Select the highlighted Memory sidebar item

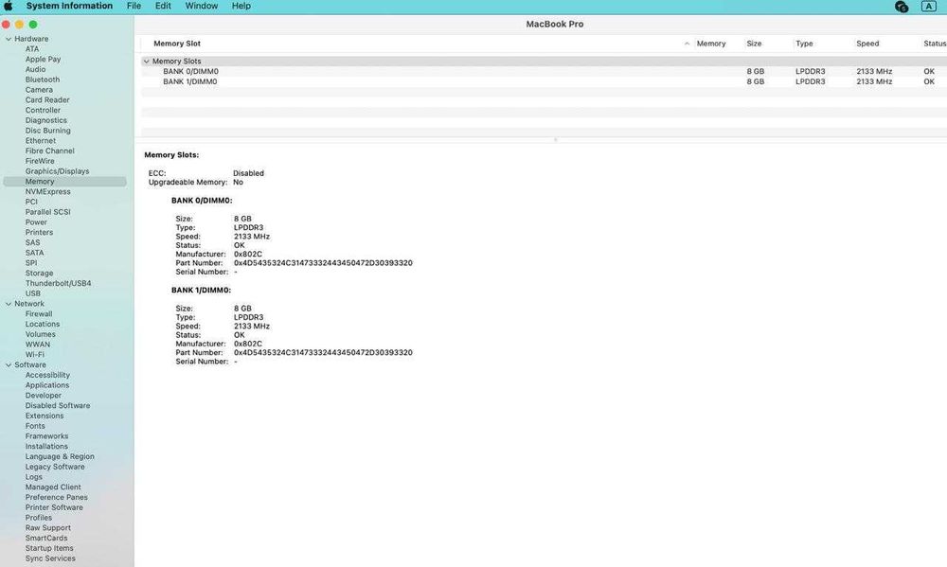pos(64,182)
